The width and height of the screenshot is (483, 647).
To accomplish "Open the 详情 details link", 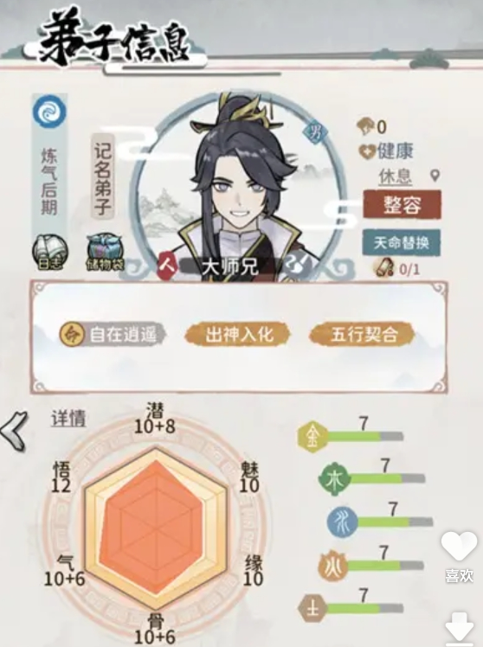I will (x=68, y=419).
